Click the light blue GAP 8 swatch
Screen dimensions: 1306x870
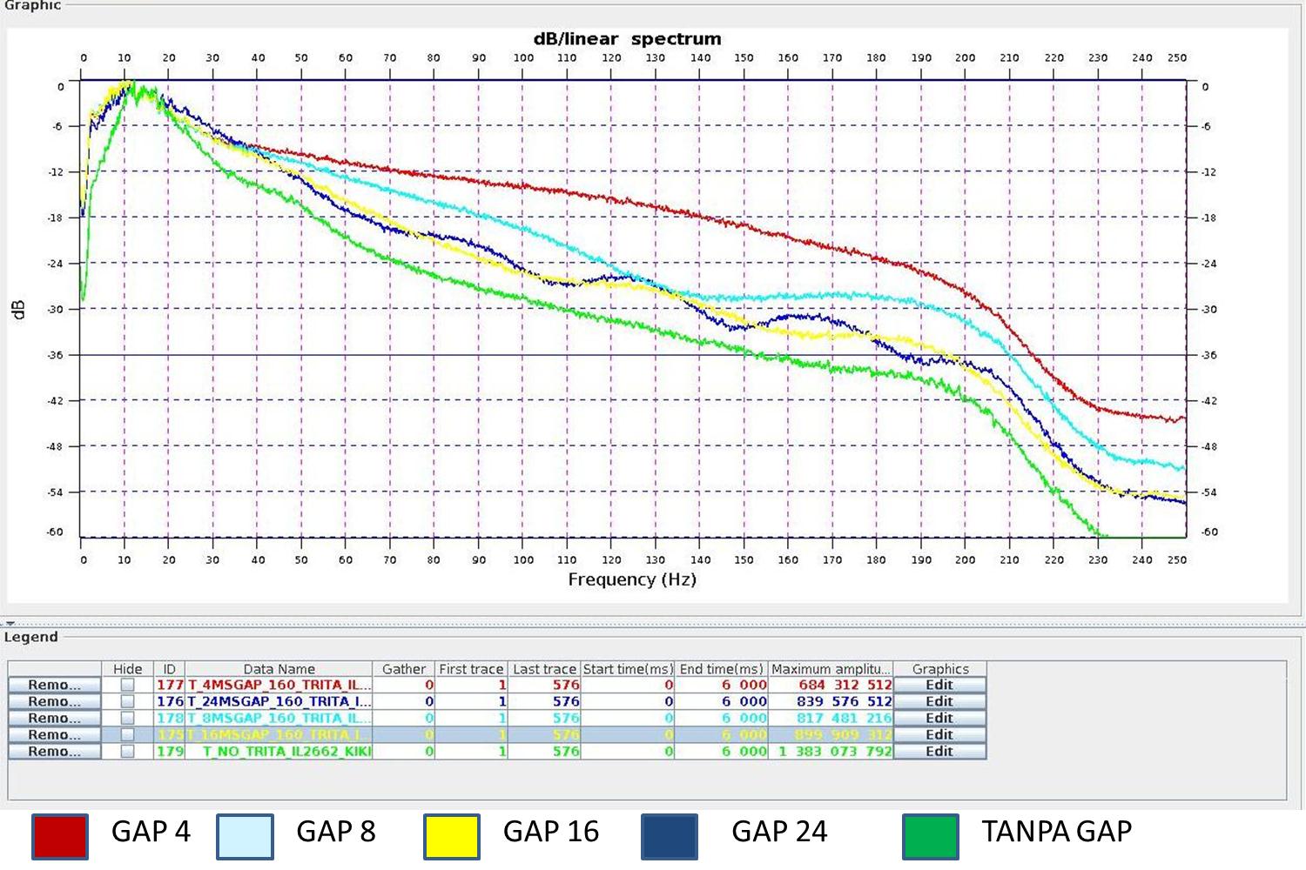[x=245, y=833]
